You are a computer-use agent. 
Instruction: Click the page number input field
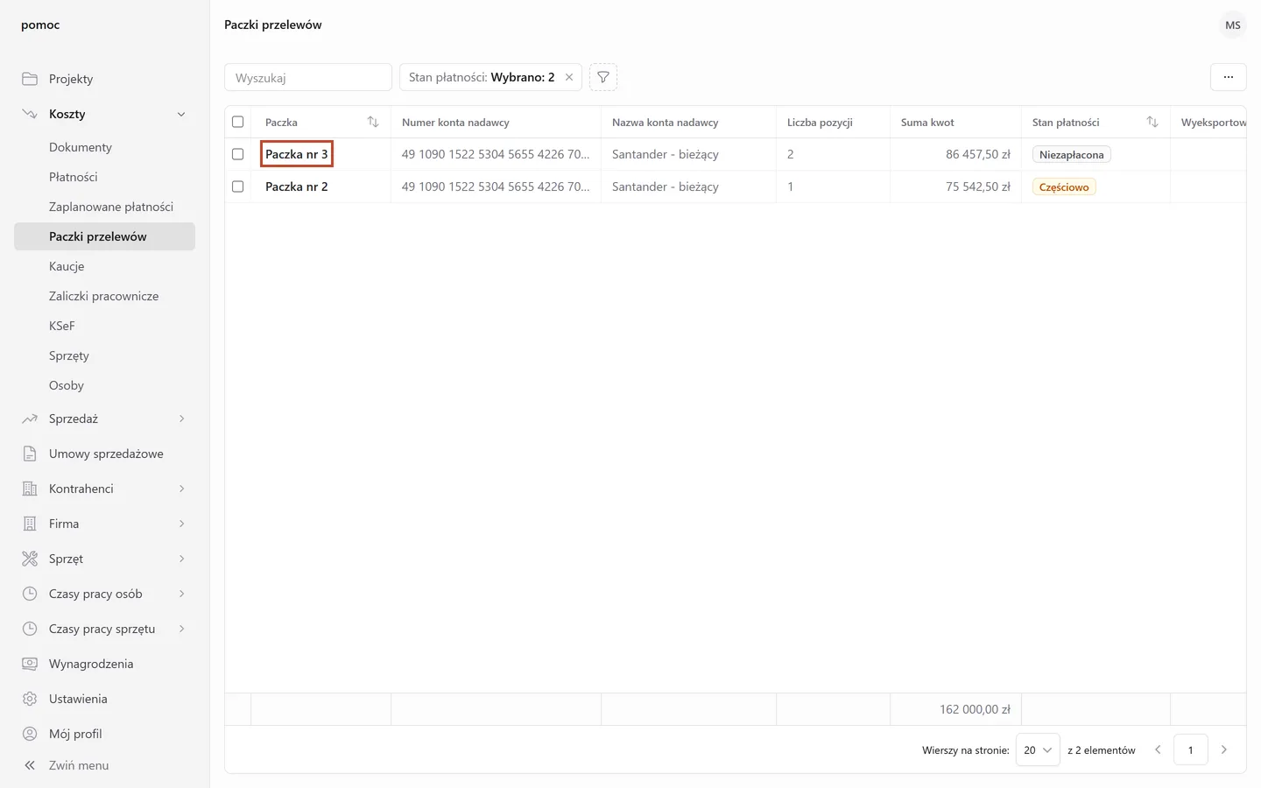[1191, 750]
